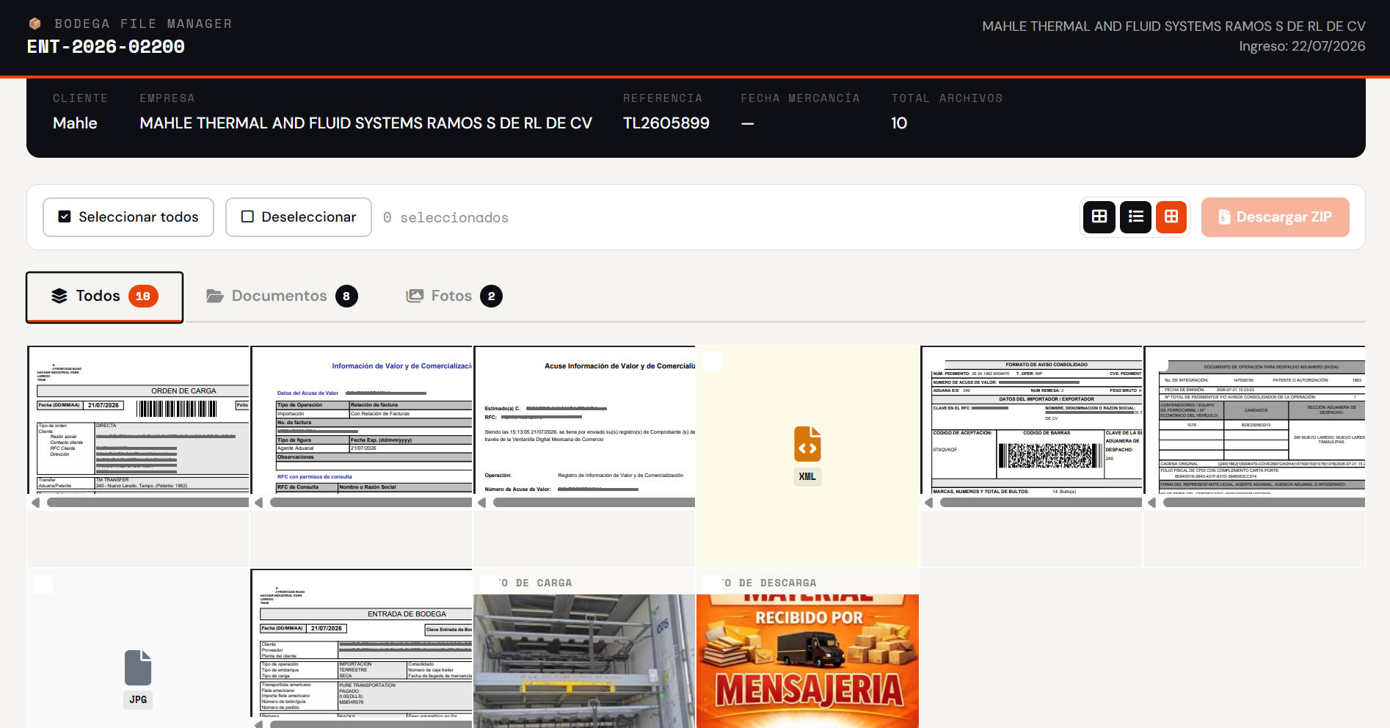The height and width of the screenshot is (728, 1390).
Task: Switch to the list view icon
Action: (x=1135, y=216)
